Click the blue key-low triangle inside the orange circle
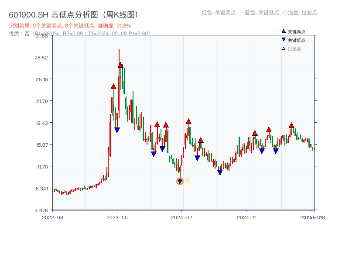Image resolution: width=349 pixels, height=262 pixels. pyautogui.click(x=180, y=181)
